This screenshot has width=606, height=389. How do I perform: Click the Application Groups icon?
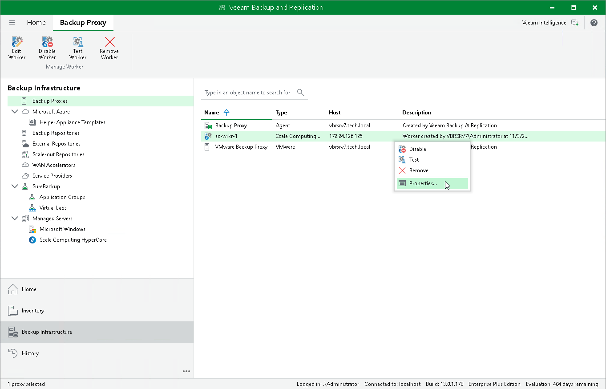pos(32,197)
